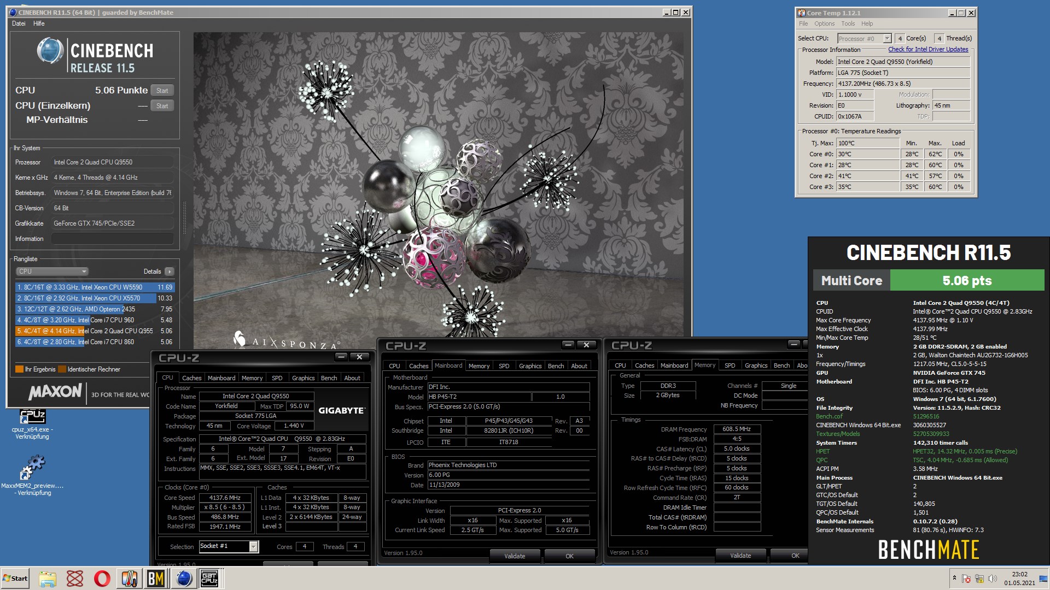Open MaxxMEM2_preview desktop shortcut
This screenshot has width=1050, height=590.
[32, 475]
